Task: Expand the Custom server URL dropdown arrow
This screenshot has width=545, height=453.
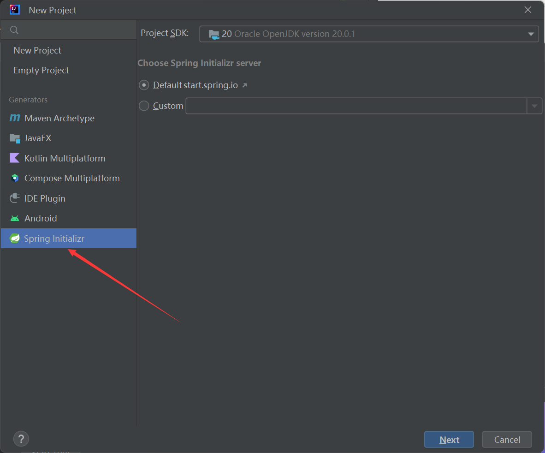Action: coord(534,106)
